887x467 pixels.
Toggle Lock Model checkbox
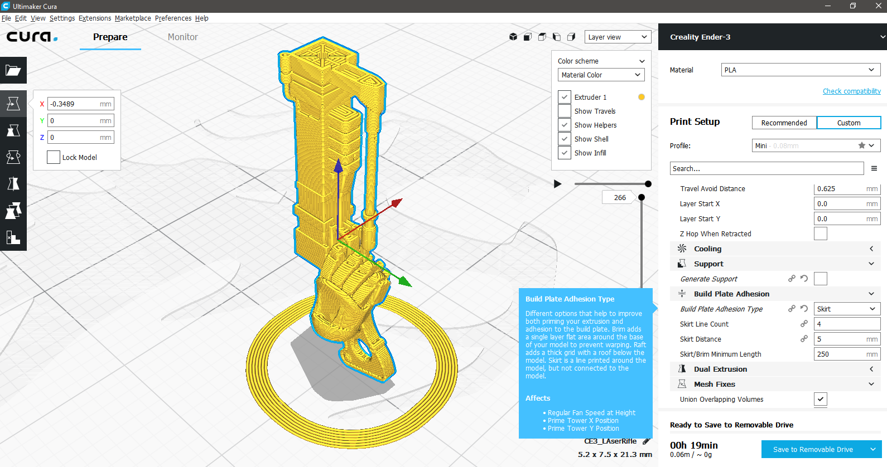(54, 157)
